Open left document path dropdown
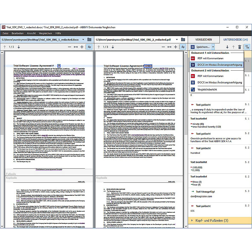Viewport: 252px width, 252px height. (83, 40)
